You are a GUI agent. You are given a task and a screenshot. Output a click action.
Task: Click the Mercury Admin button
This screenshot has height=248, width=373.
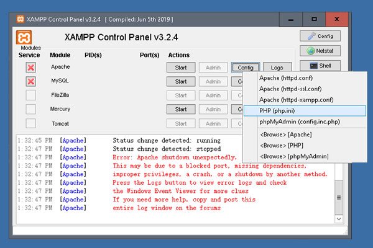213,109
